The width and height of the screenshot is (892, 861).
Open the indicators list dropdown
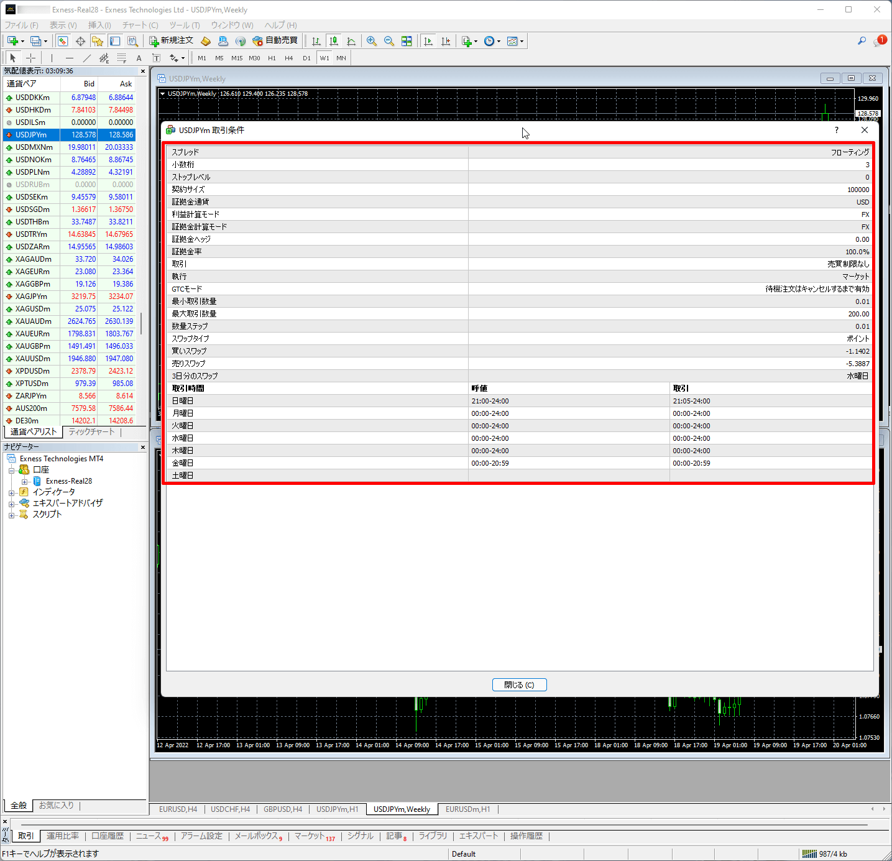coord(470,41)
